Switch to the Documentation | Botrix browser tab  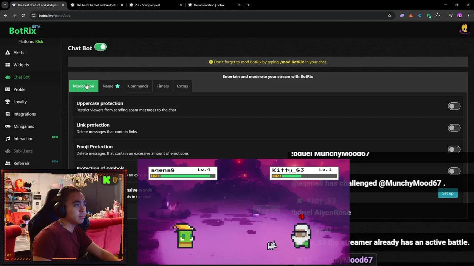pos(214,5)
